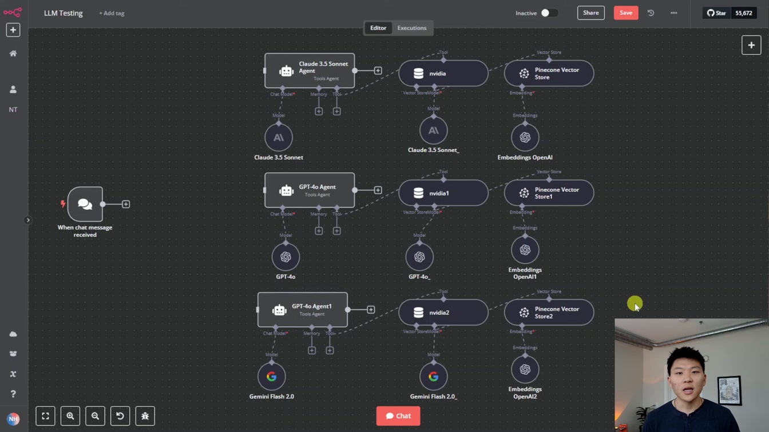The image size is (769, 432).
Task: Select the Embeddings OpenAI node
Action: (x=525, y=137)
